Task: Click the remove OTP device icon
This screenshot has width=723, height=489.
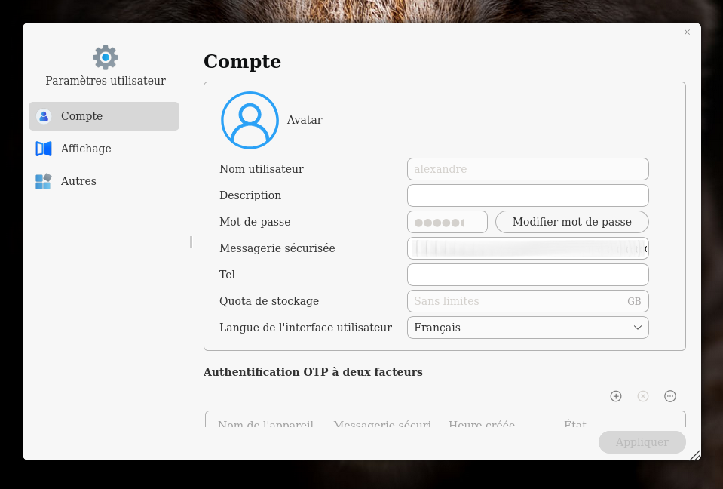Action: (x=643, y=396)
